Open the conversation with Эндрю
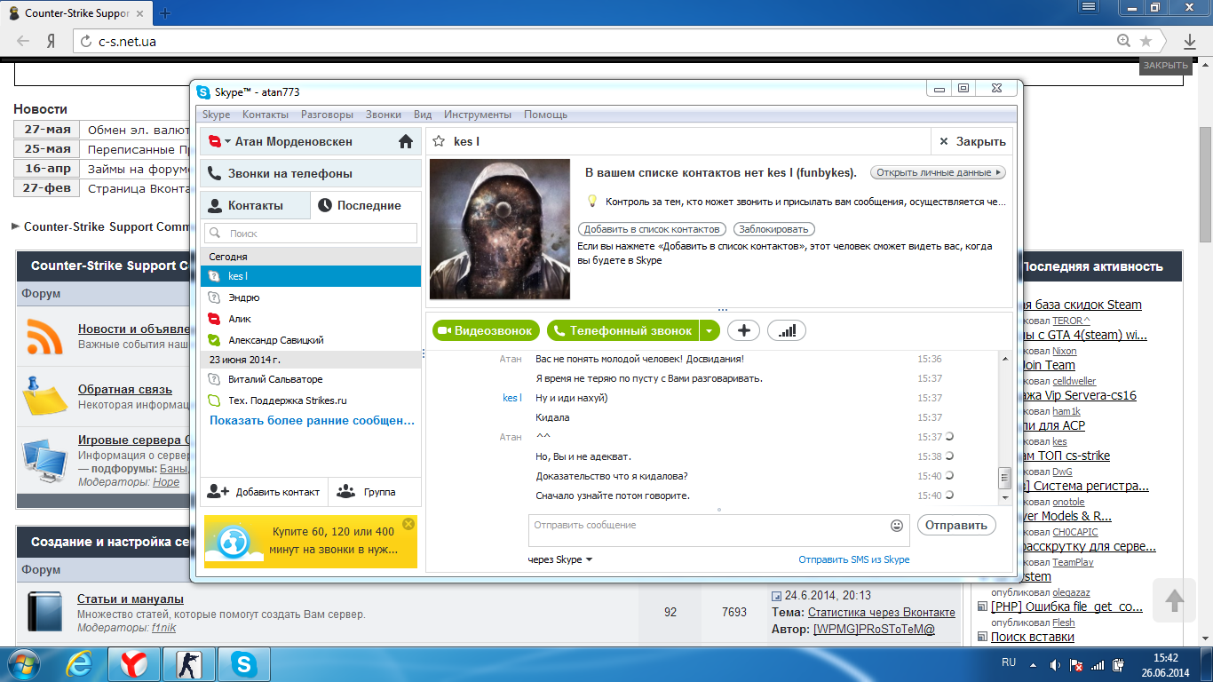Viewport: 1213px width, 682px height. tap(311, 297)
